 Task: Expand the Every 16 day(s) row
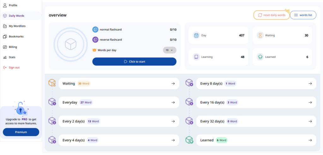coord(310,102)
